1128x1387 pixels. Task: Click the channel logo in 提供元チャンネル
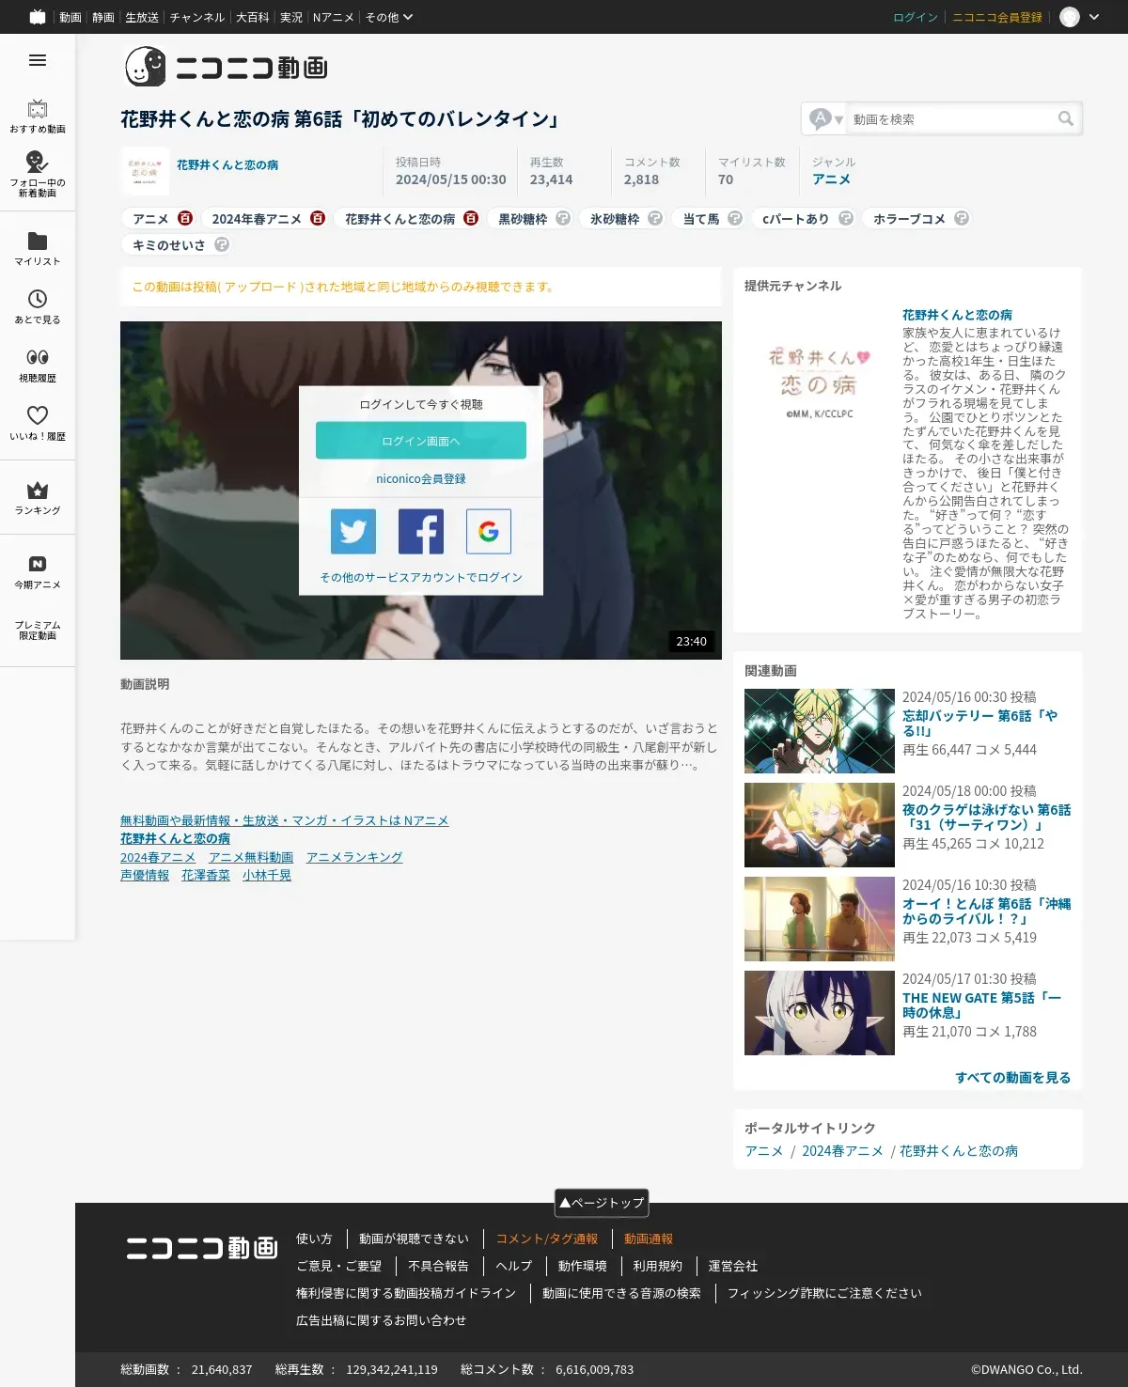[820, 382]
